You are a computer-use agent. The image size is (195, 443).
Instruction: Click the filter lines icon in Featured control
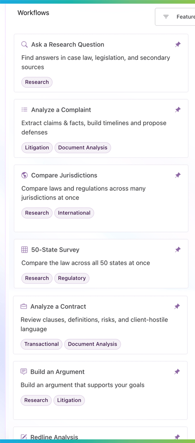point(166,17)
